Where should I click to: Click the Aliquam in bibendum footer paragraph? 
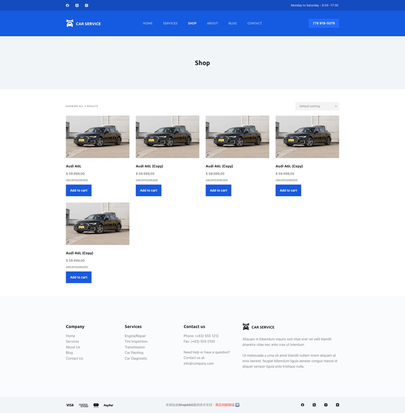287,342
